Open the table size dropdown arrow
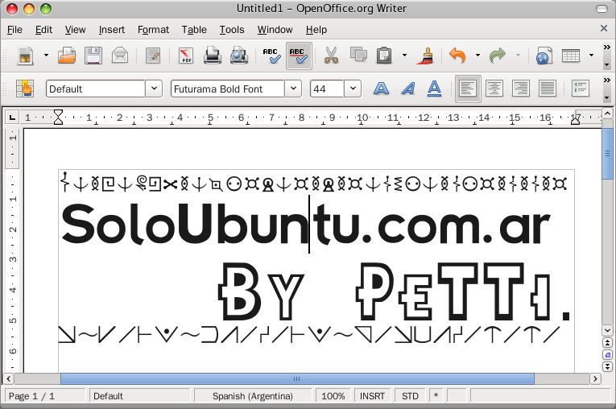The image size is (616, 409). pos(591,56)
